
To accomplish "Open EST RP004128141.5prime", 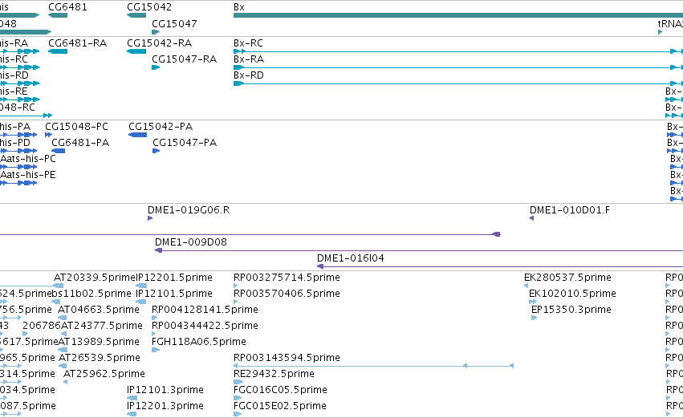I will [x=205, y=310].
